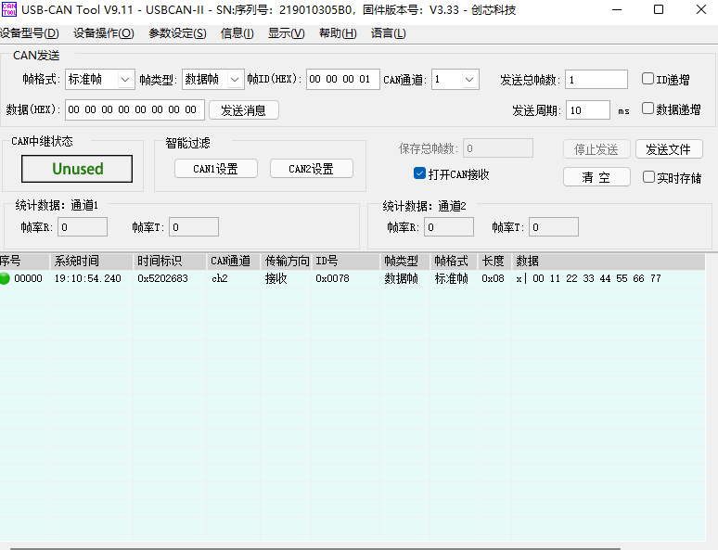Click the 发送消息 button

click(x=244, y=110)
